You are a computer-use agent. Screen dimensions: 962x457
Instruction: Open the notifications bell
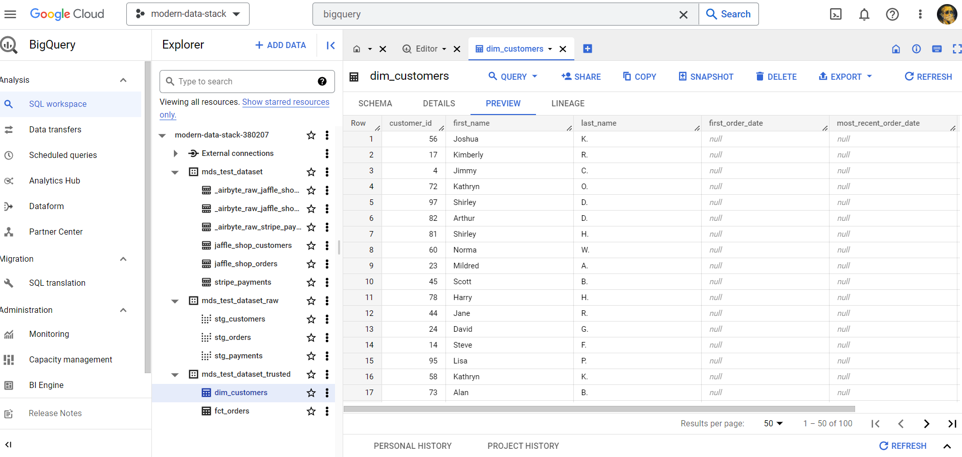[x=864, y=14]
